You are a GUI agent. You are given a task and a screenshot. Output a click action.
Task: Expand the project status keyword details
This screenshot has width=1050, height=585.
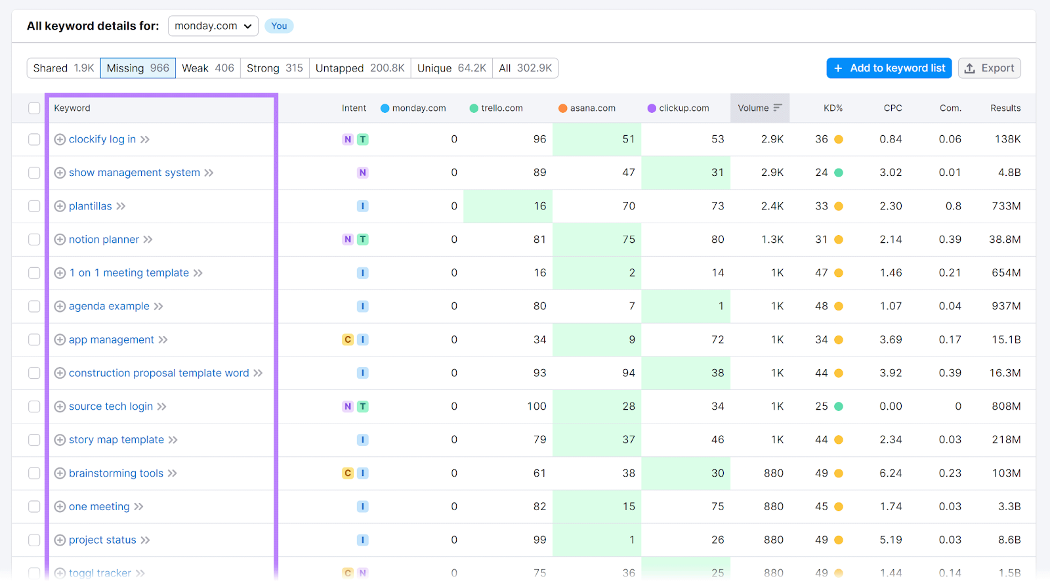click(x=146, y=540)
